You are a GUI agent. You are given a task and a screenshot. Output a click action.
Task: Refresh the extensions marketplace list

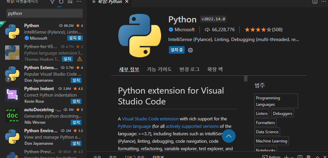pos(61,2)
